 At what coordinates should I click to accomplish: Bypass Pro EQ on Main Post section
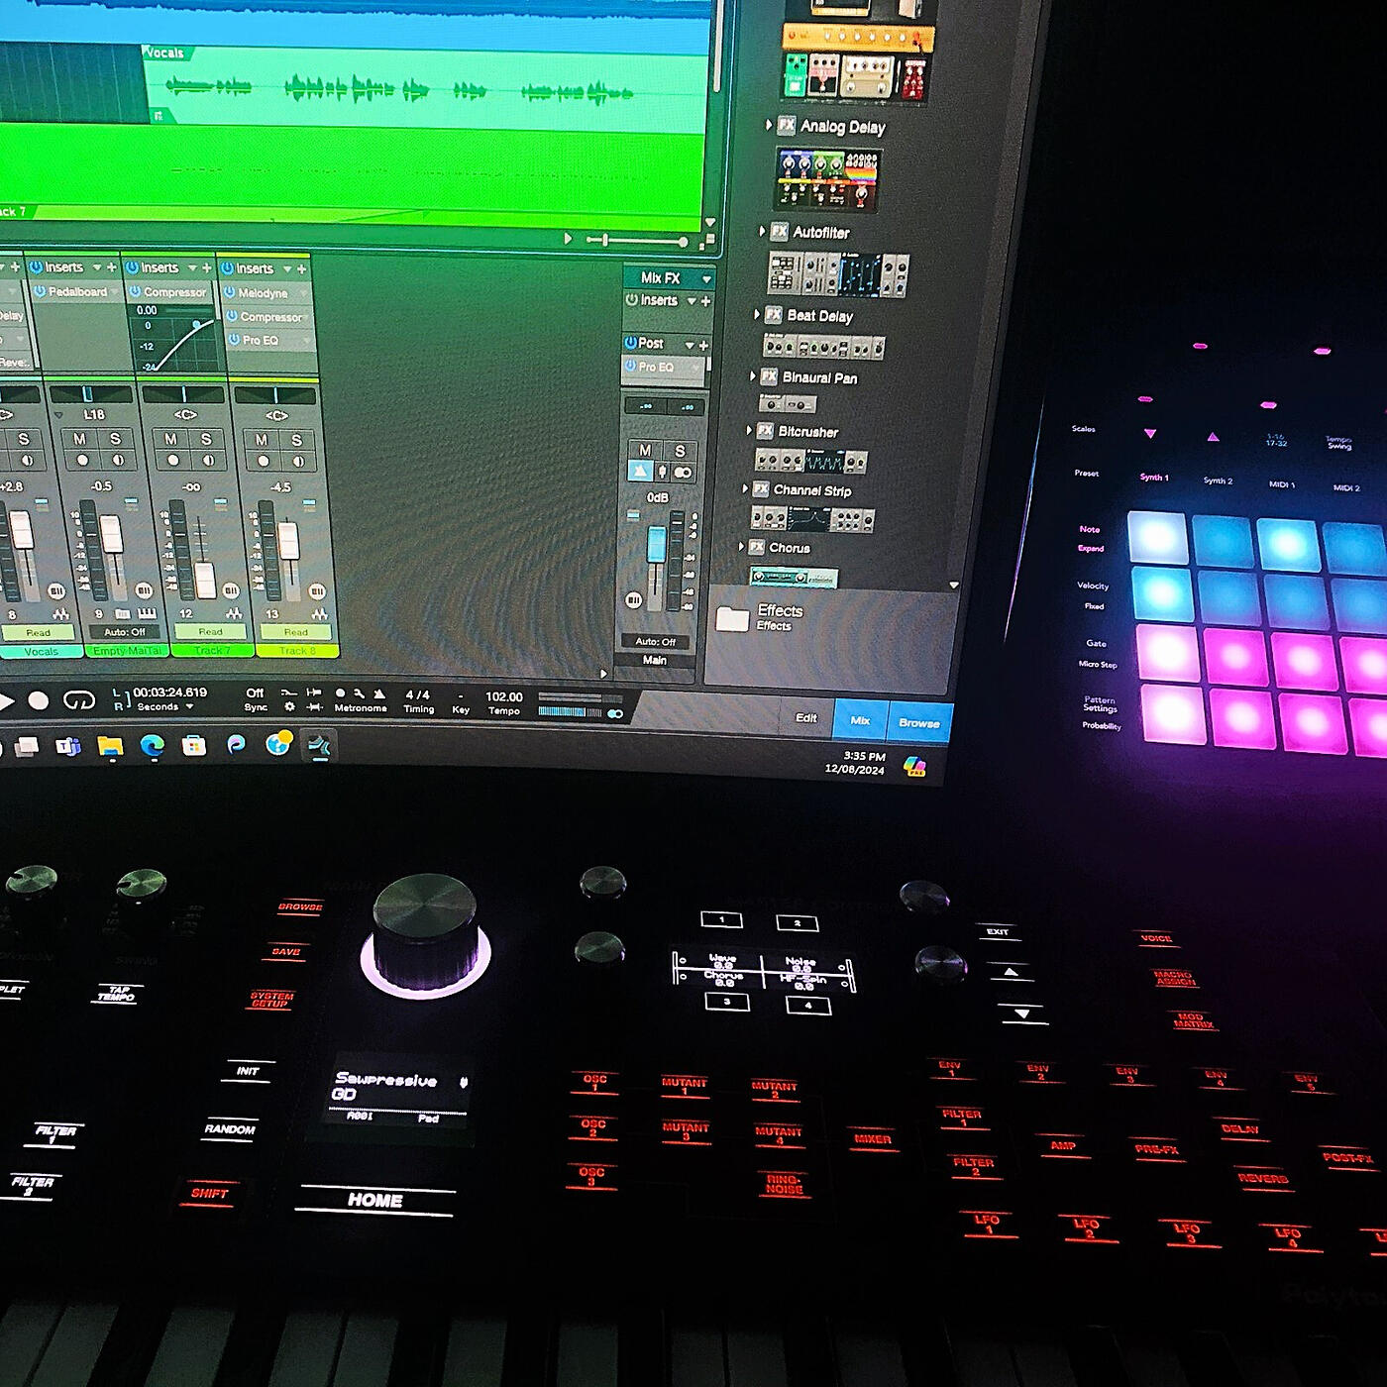pyautogui.click(x=630, y=366)
